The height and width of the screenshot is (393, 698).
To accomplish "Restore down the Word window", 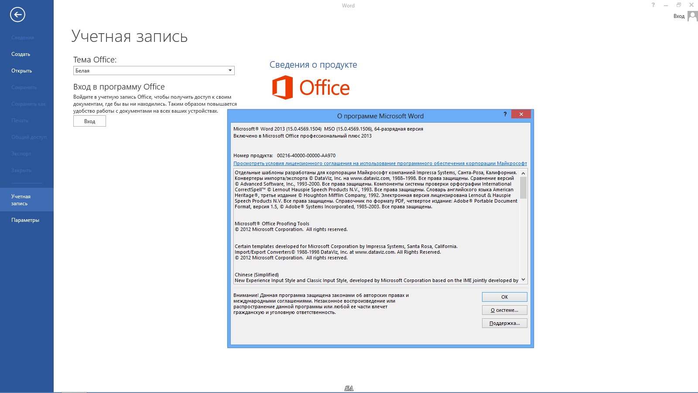I will [x=679, y=5].
